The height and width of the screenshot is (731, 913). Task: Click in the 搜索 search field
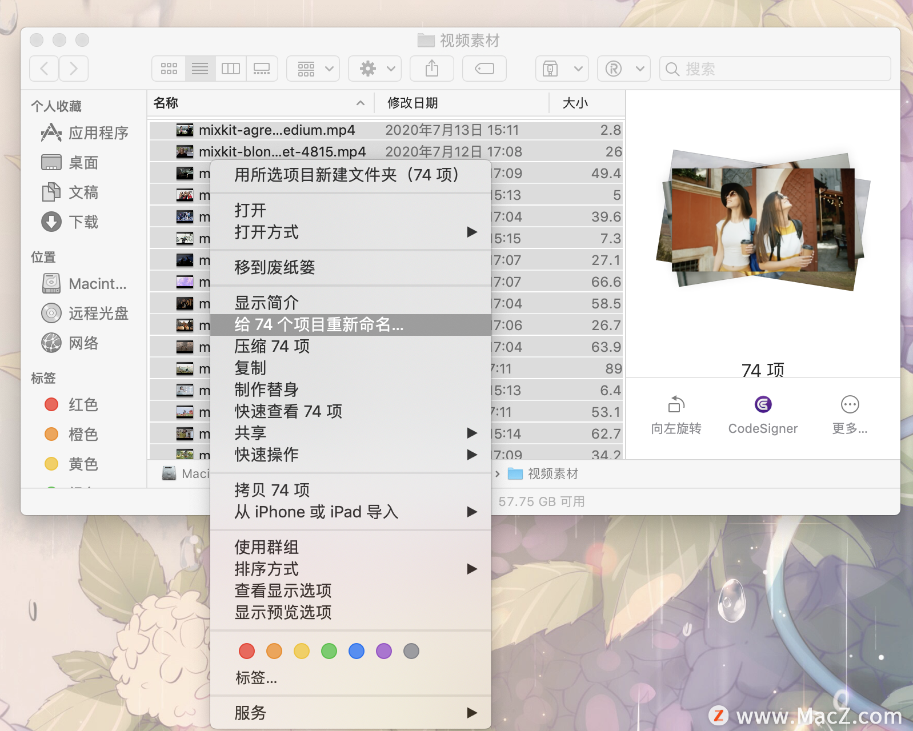pos(775,69)
